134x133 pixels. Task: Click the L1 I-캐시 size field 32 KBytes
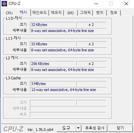pyautogui.click(x=53, y=44)
